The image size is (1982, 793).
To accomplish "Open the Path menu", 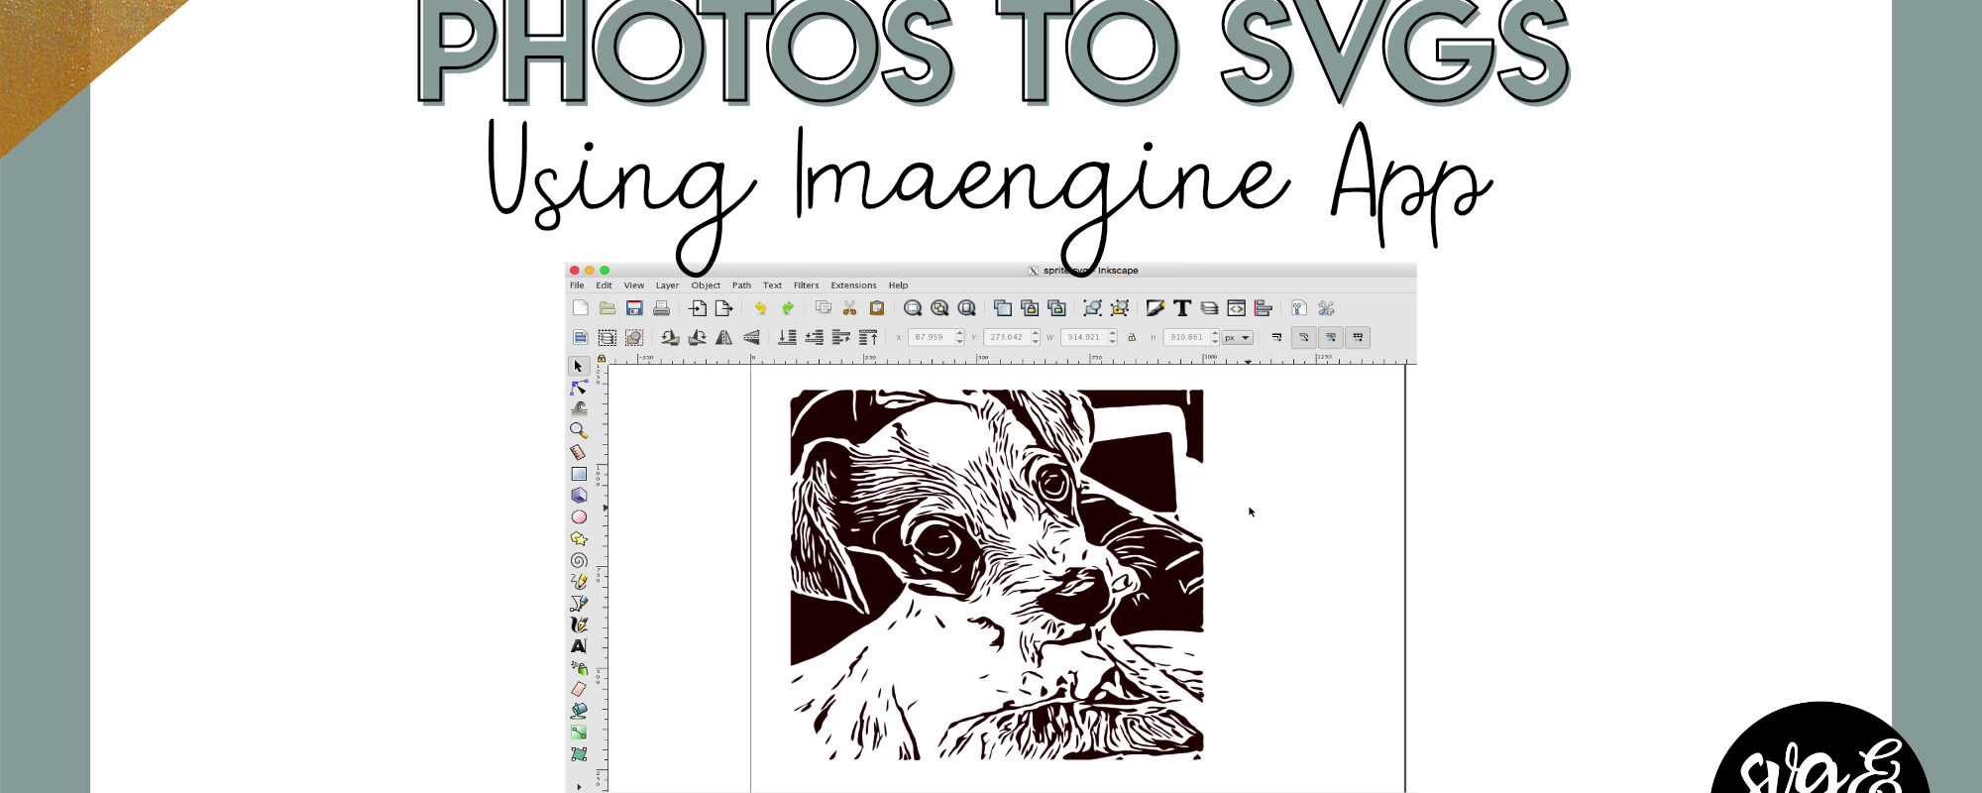I will click(741, 285).
